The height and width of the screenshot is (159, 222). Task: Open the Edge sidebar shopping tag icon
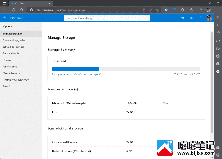(x=218, y=33)
